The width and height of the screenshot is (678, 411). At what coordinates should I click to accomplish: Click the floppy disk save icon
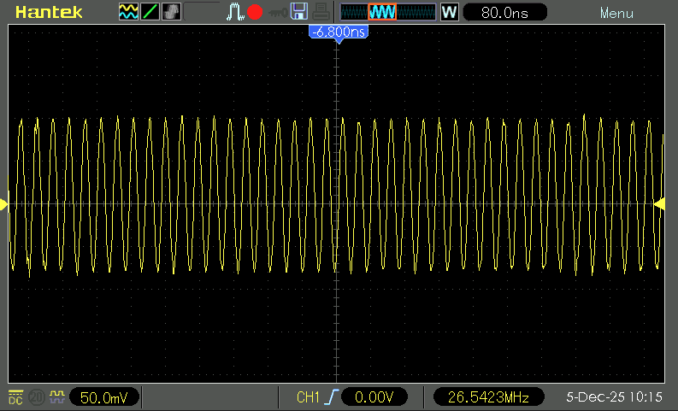(299, 12)
